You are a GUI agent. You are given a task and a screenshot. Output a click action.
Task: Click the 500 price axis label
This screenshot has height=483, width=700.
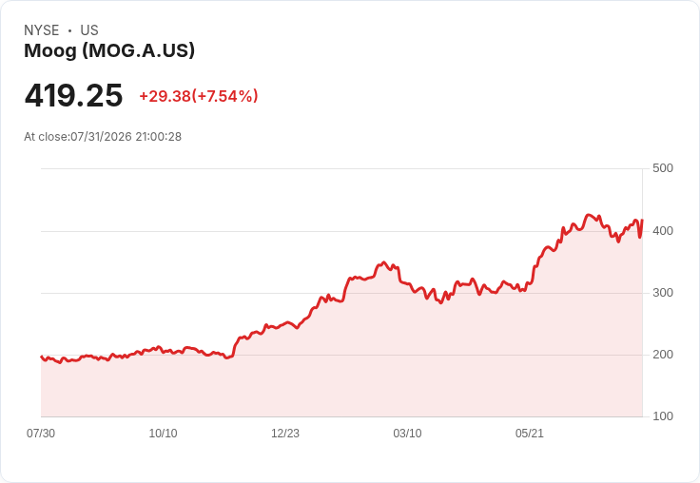(663, 168)
